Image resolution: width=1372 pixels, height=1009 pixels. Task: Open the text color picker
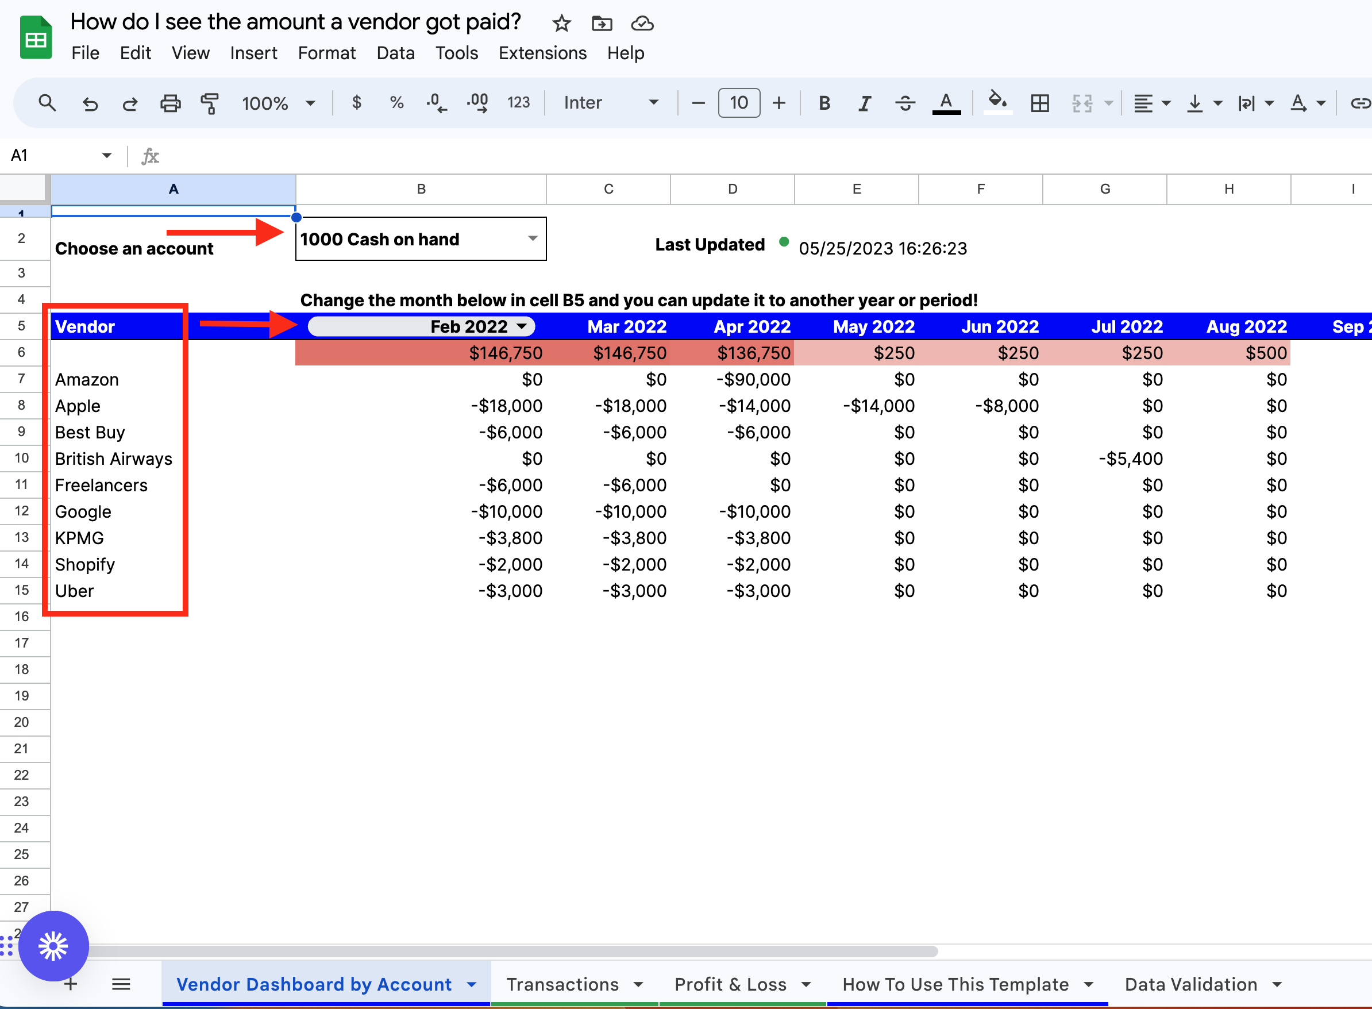pos(946,103)
